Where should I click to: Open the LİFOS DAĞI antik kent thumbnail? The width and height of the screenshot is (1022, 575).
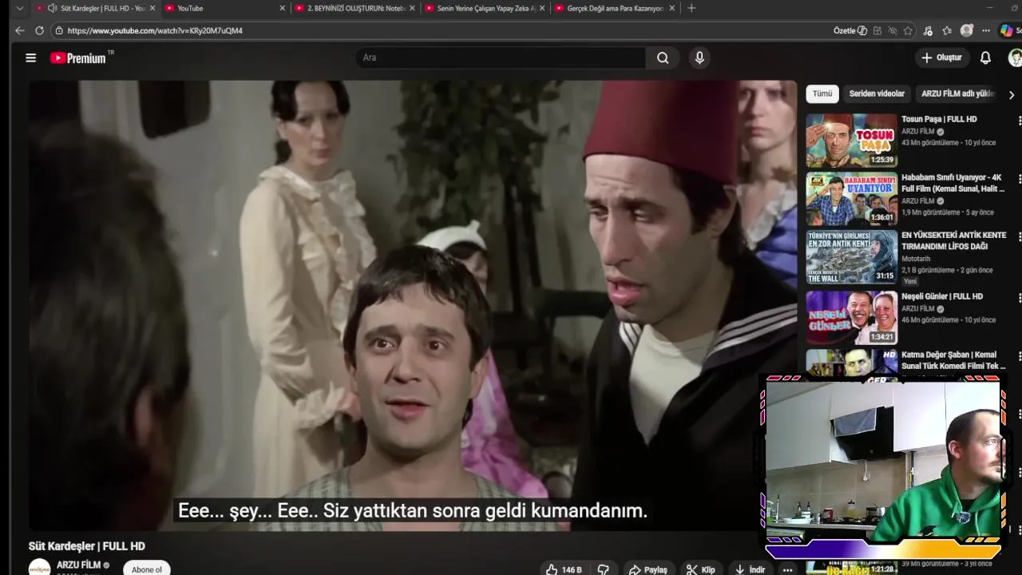851,257
